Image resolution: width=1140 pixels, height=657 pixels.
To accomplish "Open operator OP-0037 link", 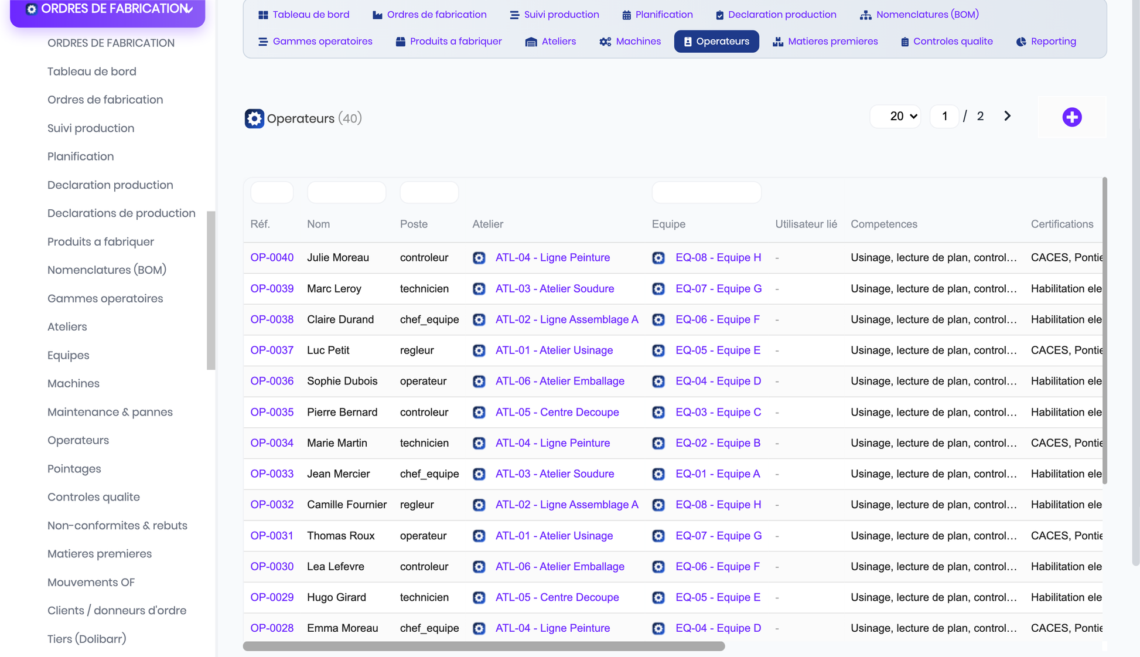I will 272,350.
